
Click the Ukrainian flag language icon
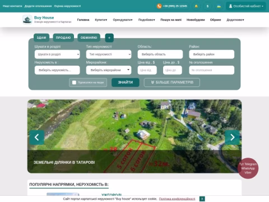pos(219,6)
